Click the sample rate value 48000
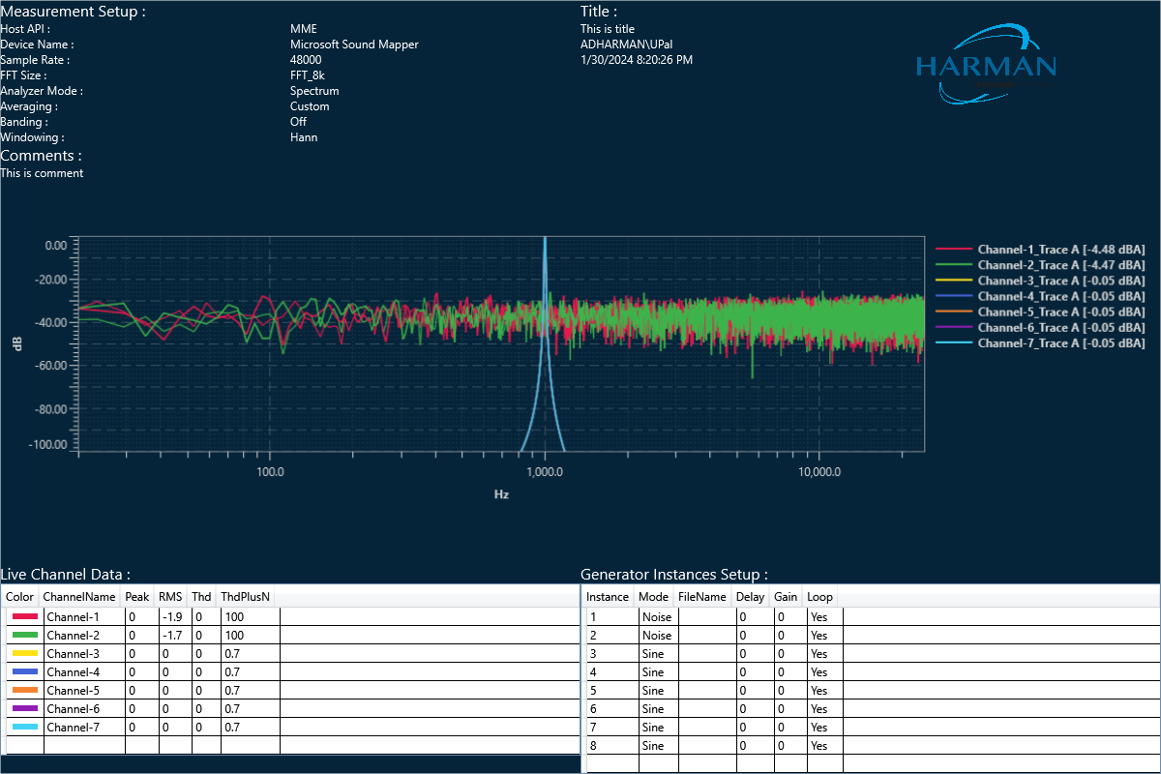This screenshot has height=774, width=1161. (x=306, y=60)
